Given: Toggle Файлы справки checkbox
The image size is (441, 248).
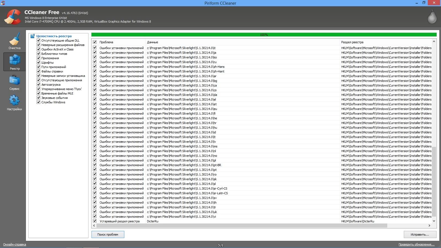Looking at the screenshot, I should point(39,71).
